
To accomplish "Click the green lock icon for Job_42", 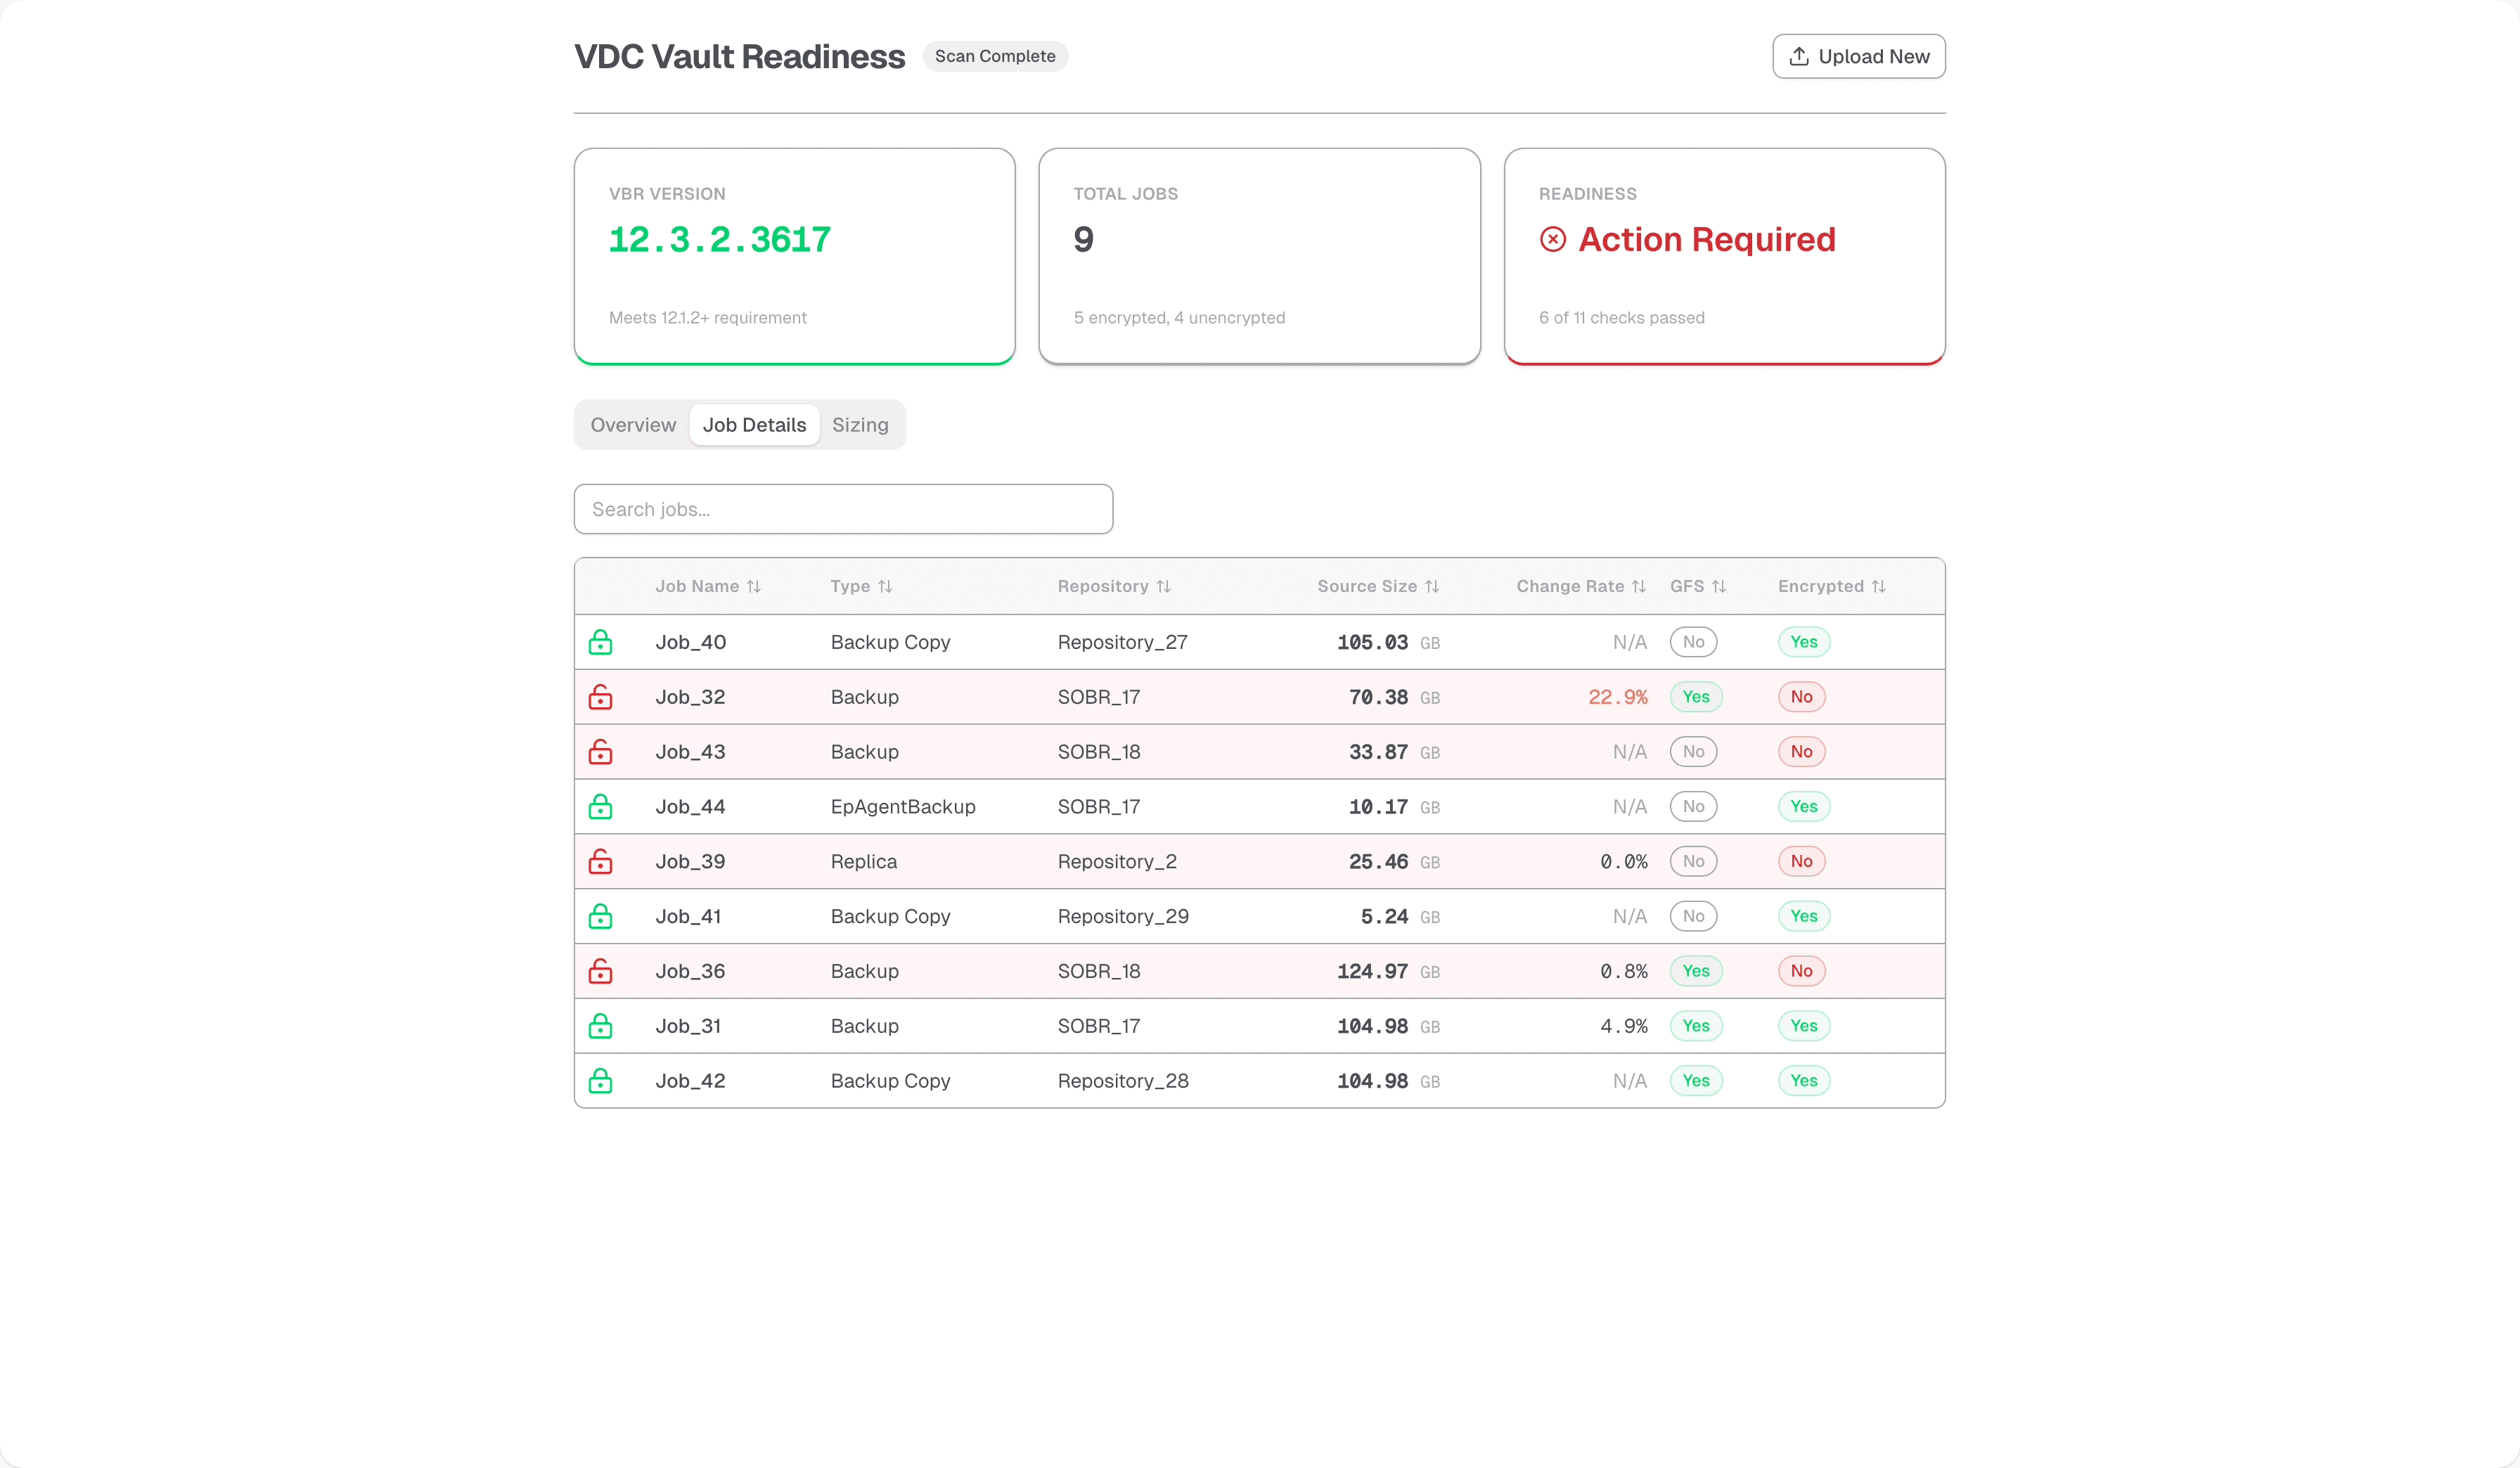I will pos(600,1081).
